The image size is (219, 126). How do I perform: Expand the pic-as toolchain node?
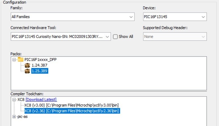pos(14,117)
